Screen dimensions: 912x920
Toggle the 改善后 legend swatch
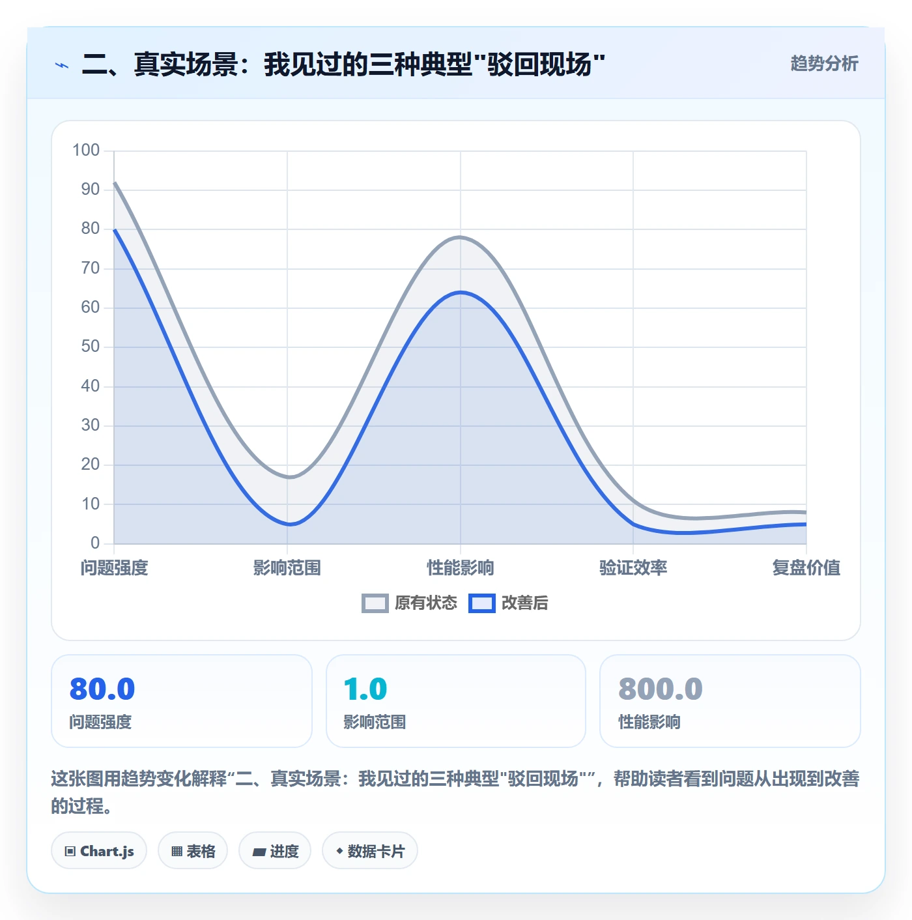[482, 603]
